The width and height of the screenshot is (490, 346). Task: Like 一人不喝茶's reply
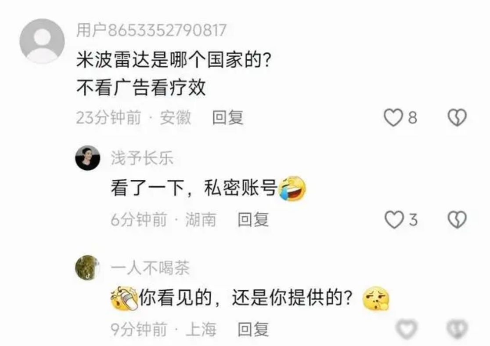pyautogui.click(x=406, y=329)
